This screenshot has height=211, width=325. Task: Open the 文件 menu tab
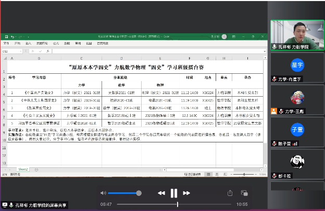pyautogui.click(x=6, y=43)
